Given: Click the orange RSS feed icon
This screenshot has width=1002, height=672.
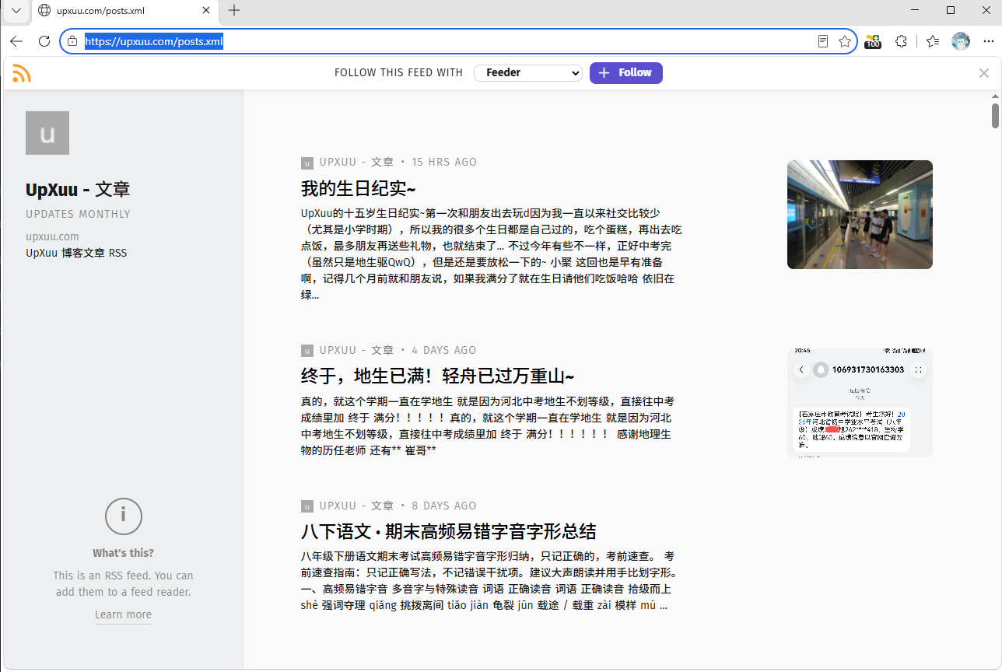Looking at the screenshot, I should click(22, 73).
